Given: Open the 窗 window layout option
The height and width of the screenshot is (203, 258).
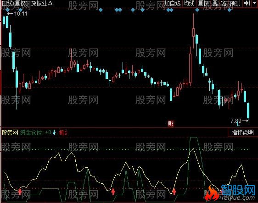Looking at the screenshot, I should (224, 4).
